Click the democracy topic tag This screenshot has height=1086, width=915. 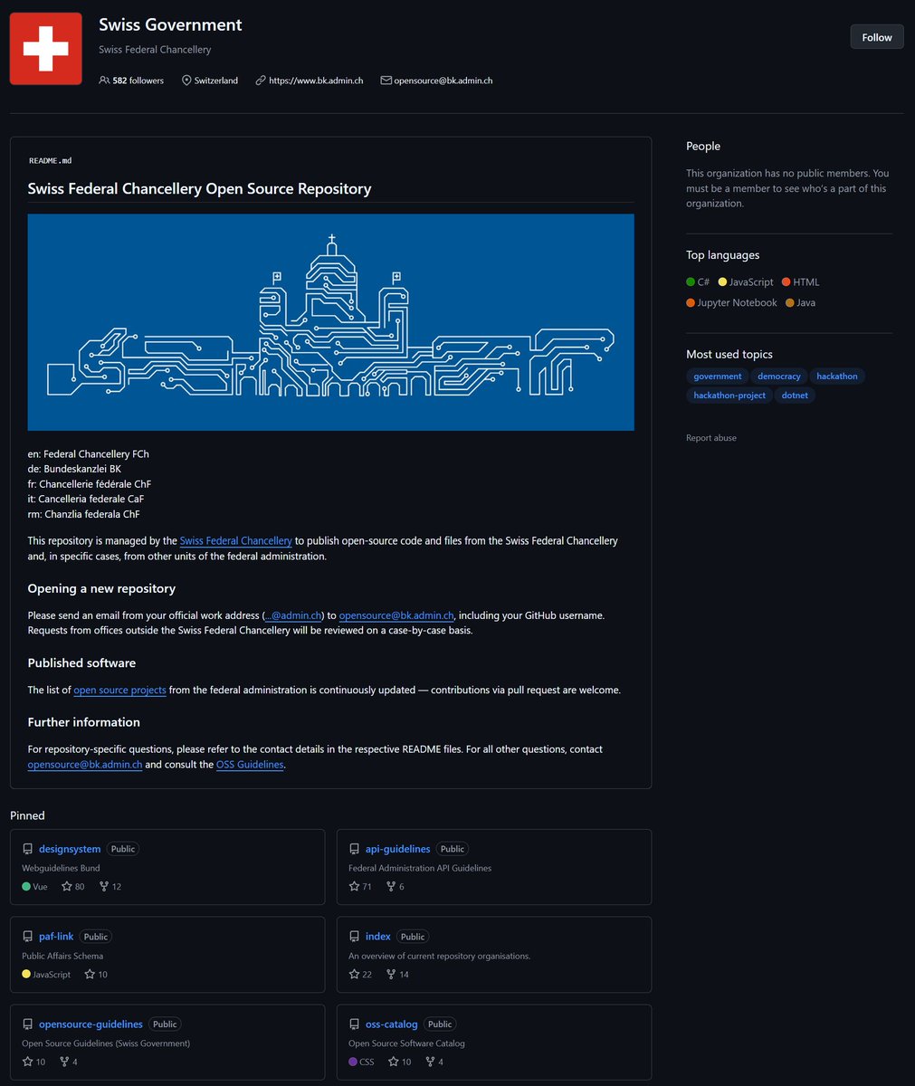(x=779, y=376)
